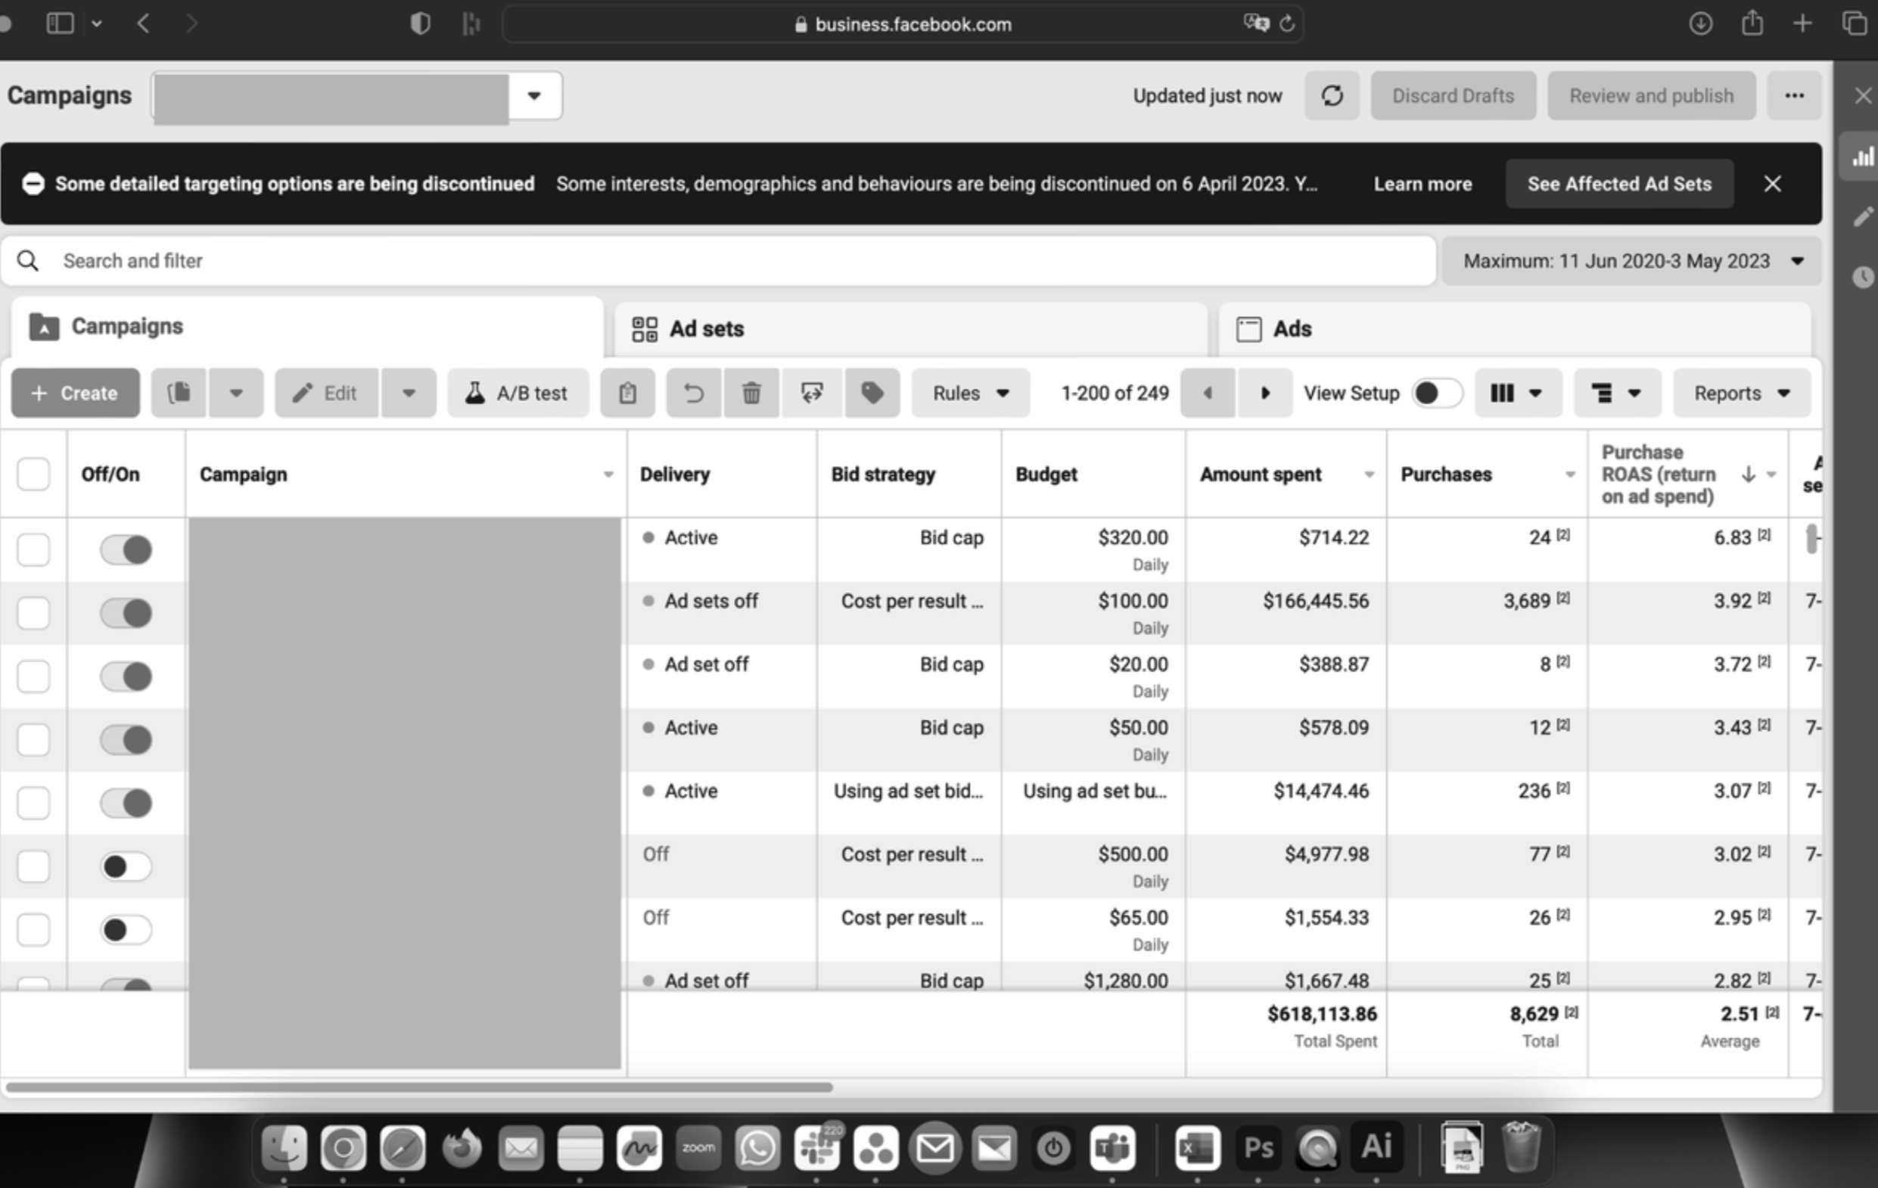1878x1188 pixels.
Task: Open the charts icon in right sidebar
Action: coord(1862,157)
